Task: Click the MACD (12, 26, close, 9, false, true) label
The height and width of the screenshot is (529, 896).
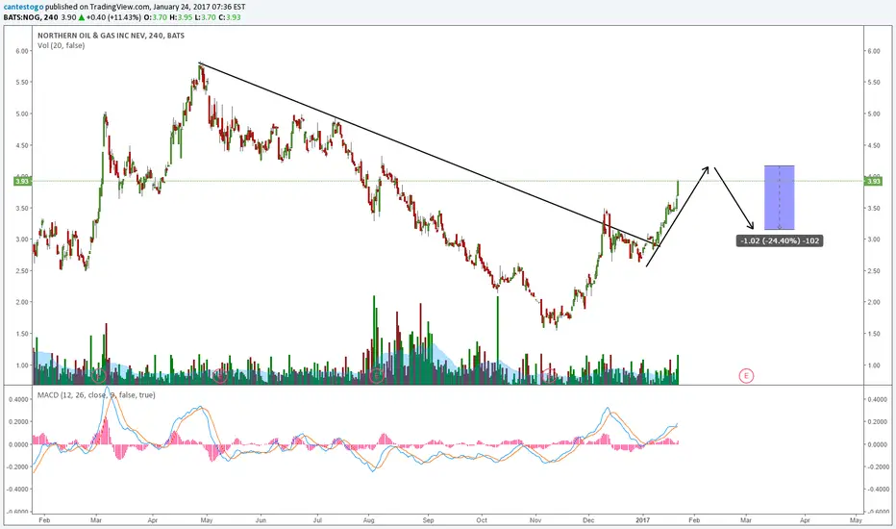Action: click(96, 394)
